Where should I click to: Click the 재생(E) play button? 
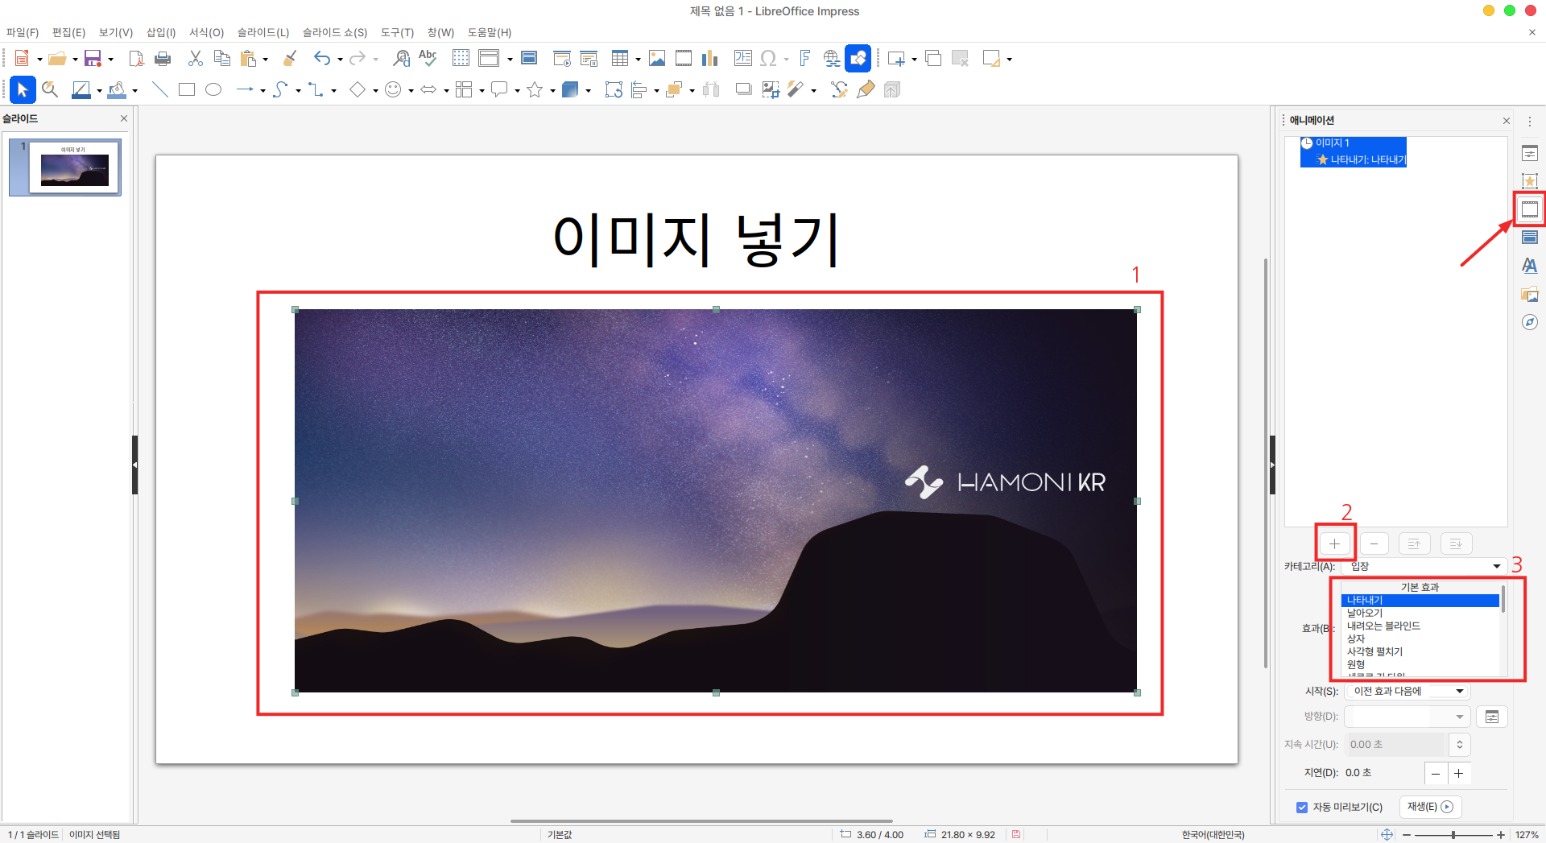point(1430,807)
